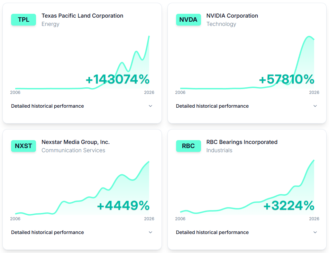Click the 2006 axis label on NXST chart

[x=15, y=219]
